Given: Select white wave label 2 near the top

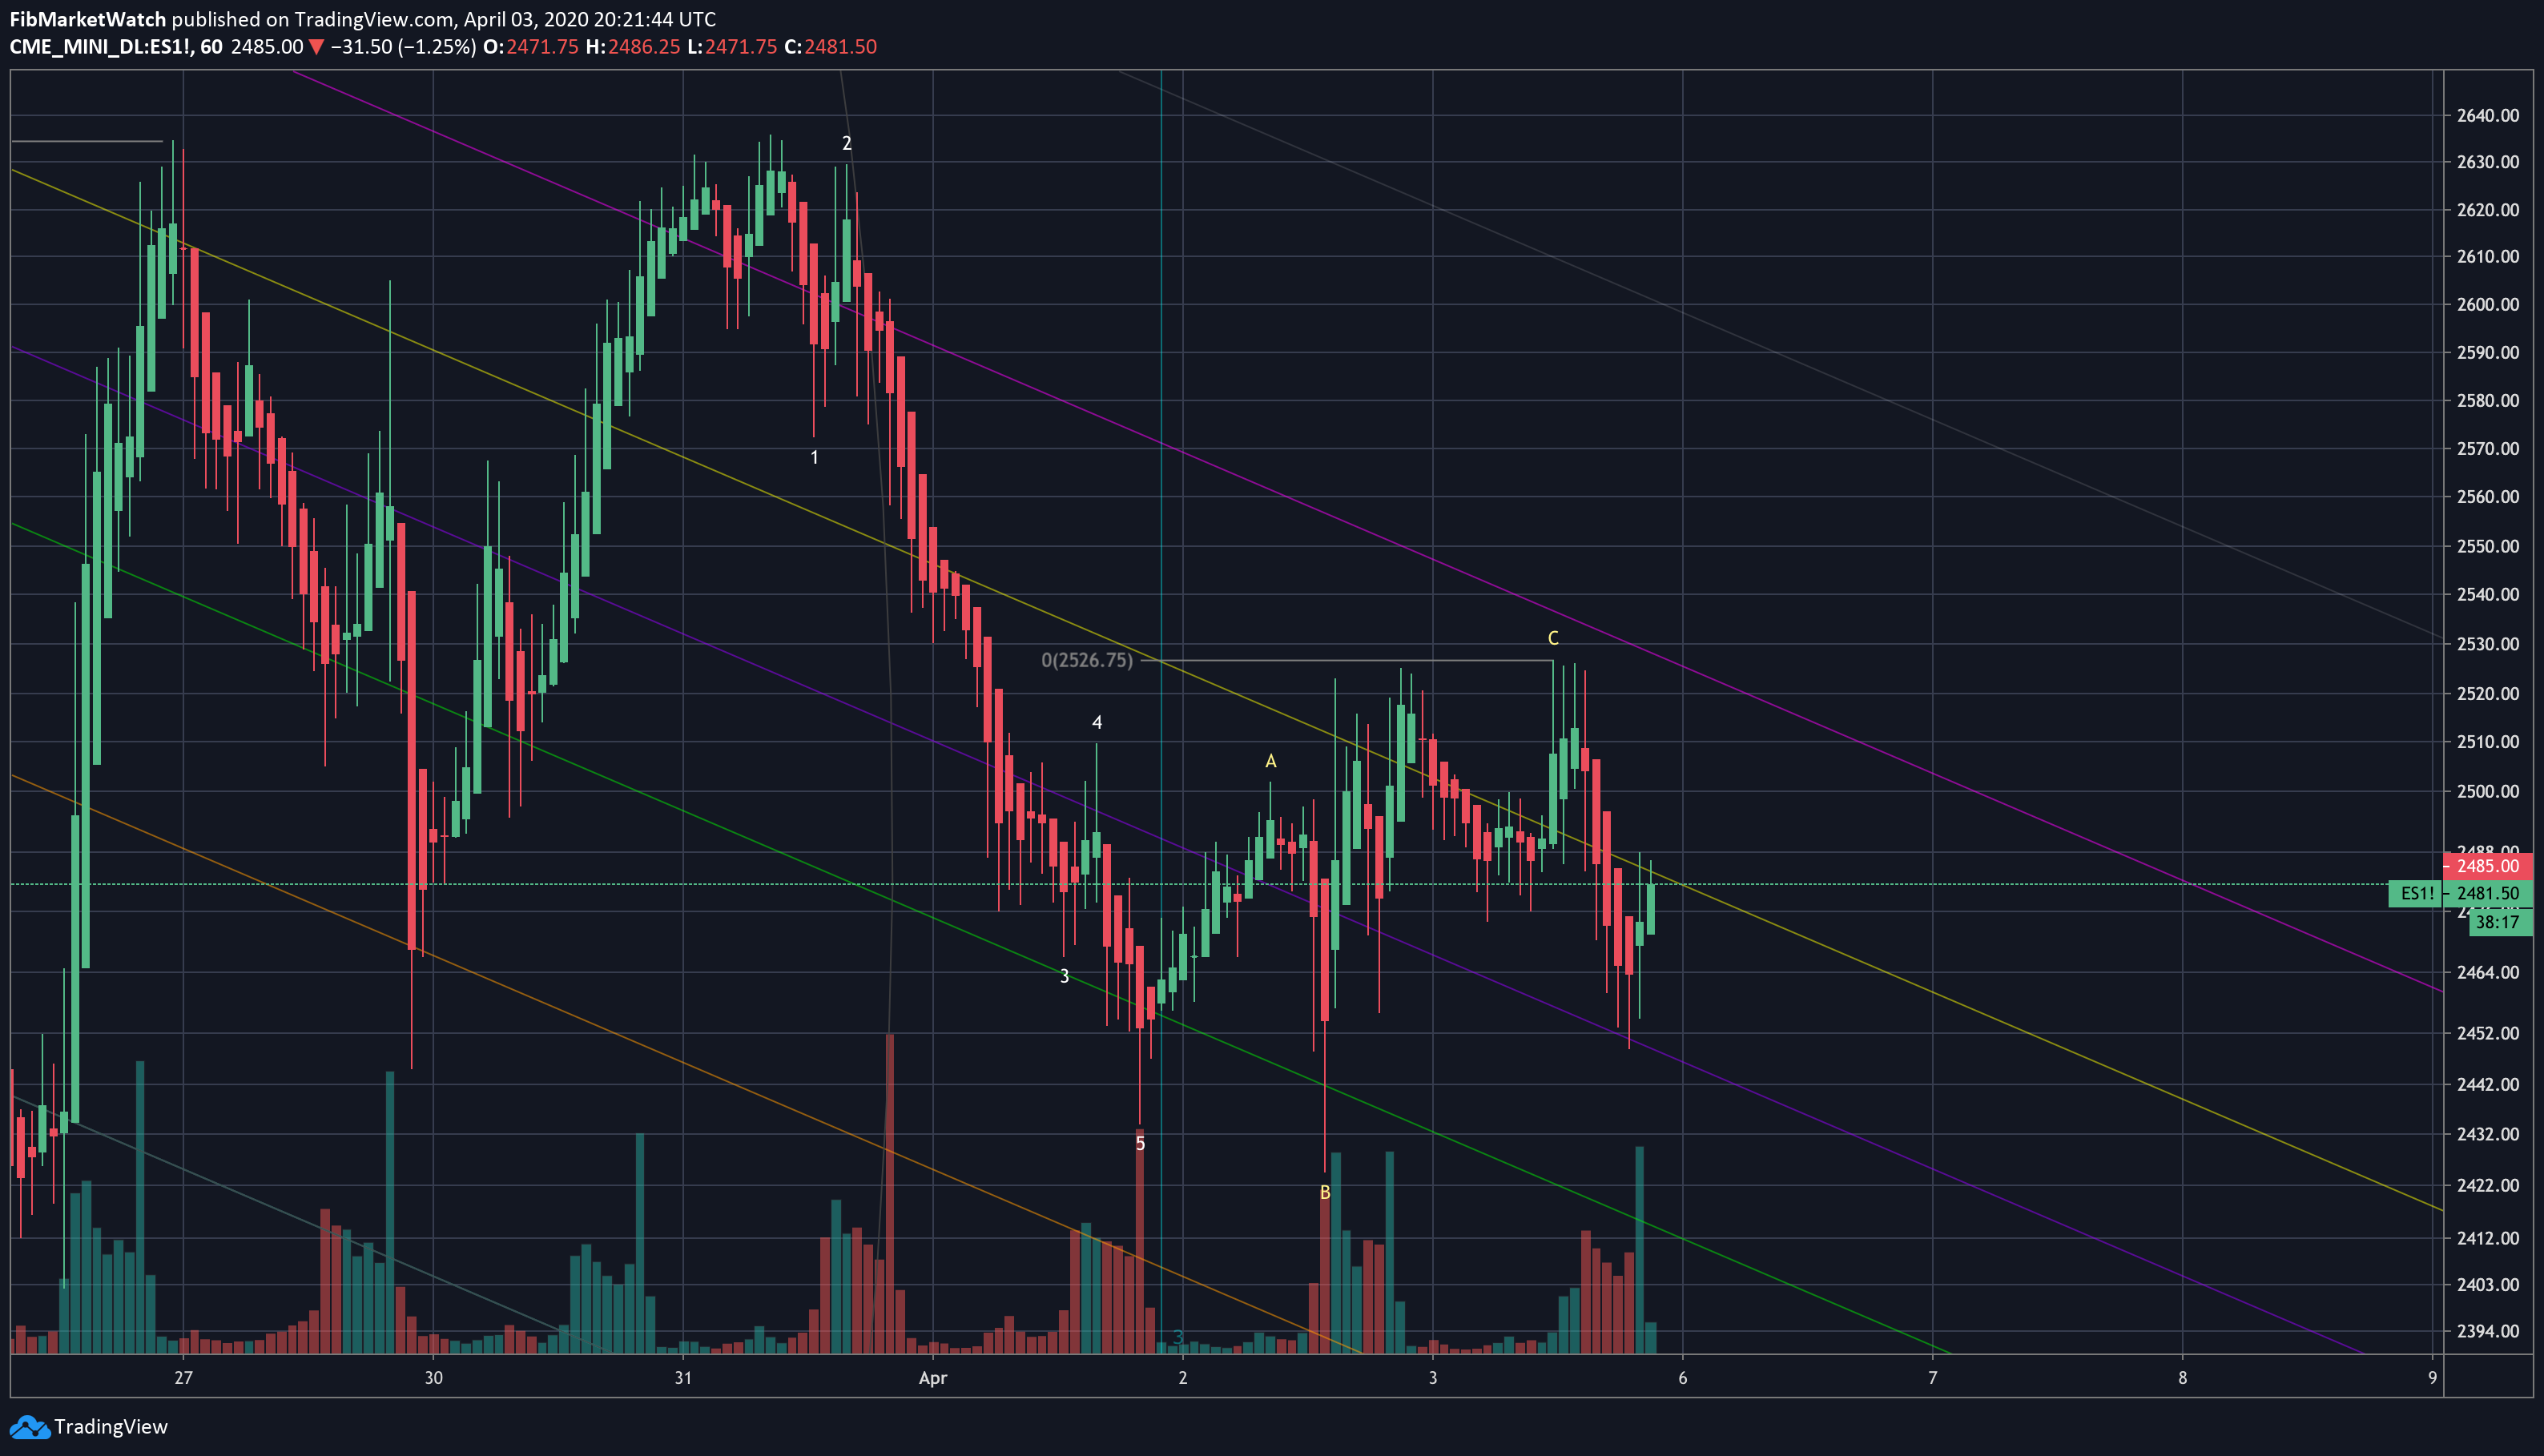Looking at the screenshot, I should (x=847, y=143).
